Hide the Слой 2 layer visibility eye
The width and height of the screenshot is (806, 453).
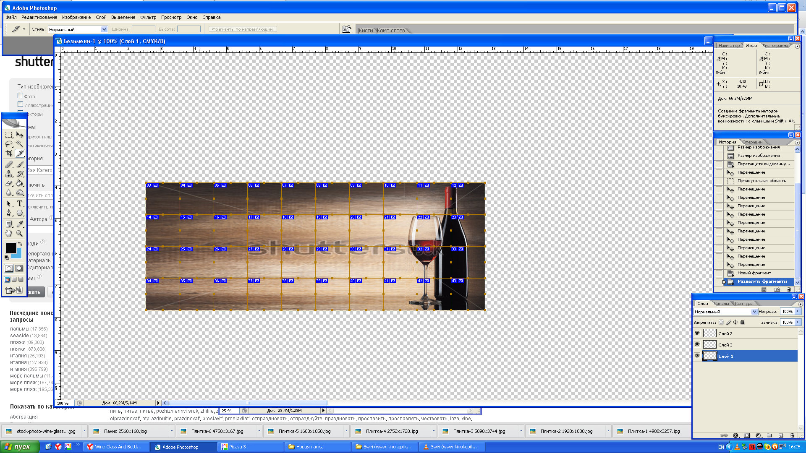click(x=697, y=333)
